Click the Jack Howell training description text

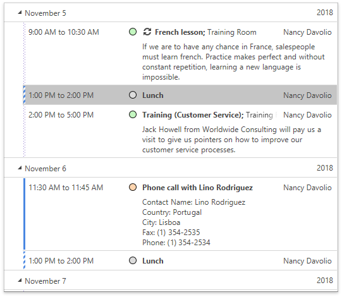coord(231,140)
